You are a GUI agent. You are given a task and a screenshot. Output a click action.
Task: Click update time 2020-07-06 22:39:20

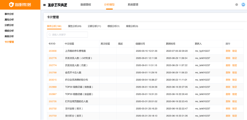click(x=177, y=51)
